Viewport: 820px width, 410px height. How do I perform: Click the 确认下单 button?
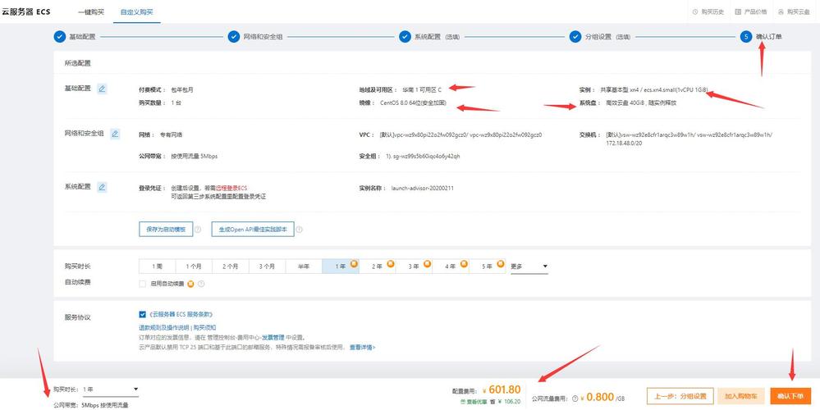tap(790, 396)
